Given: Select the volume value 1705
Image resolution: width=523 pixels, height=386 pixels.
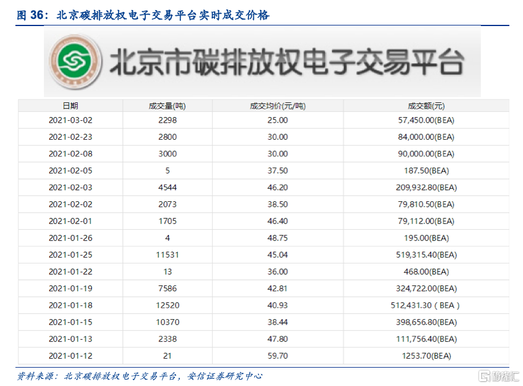Looking at the screenshot, I should 167,221.
